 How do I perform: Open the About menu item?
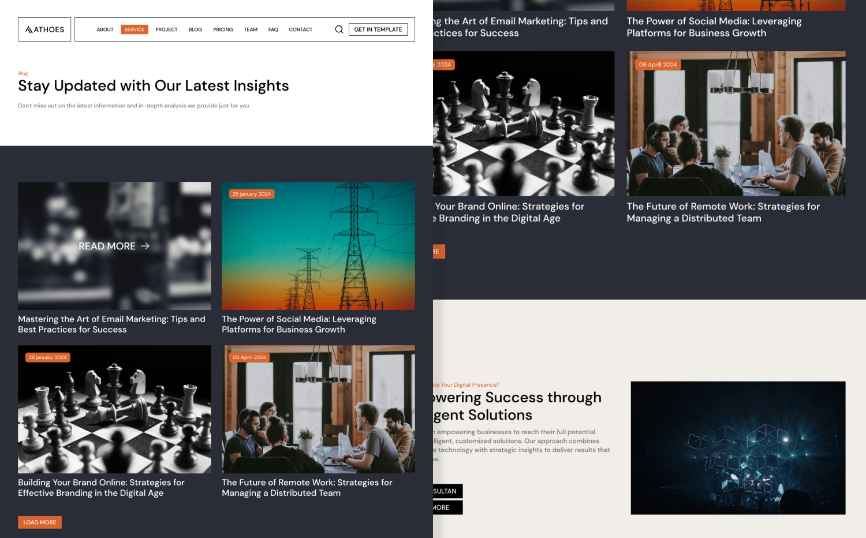[105, 29]
